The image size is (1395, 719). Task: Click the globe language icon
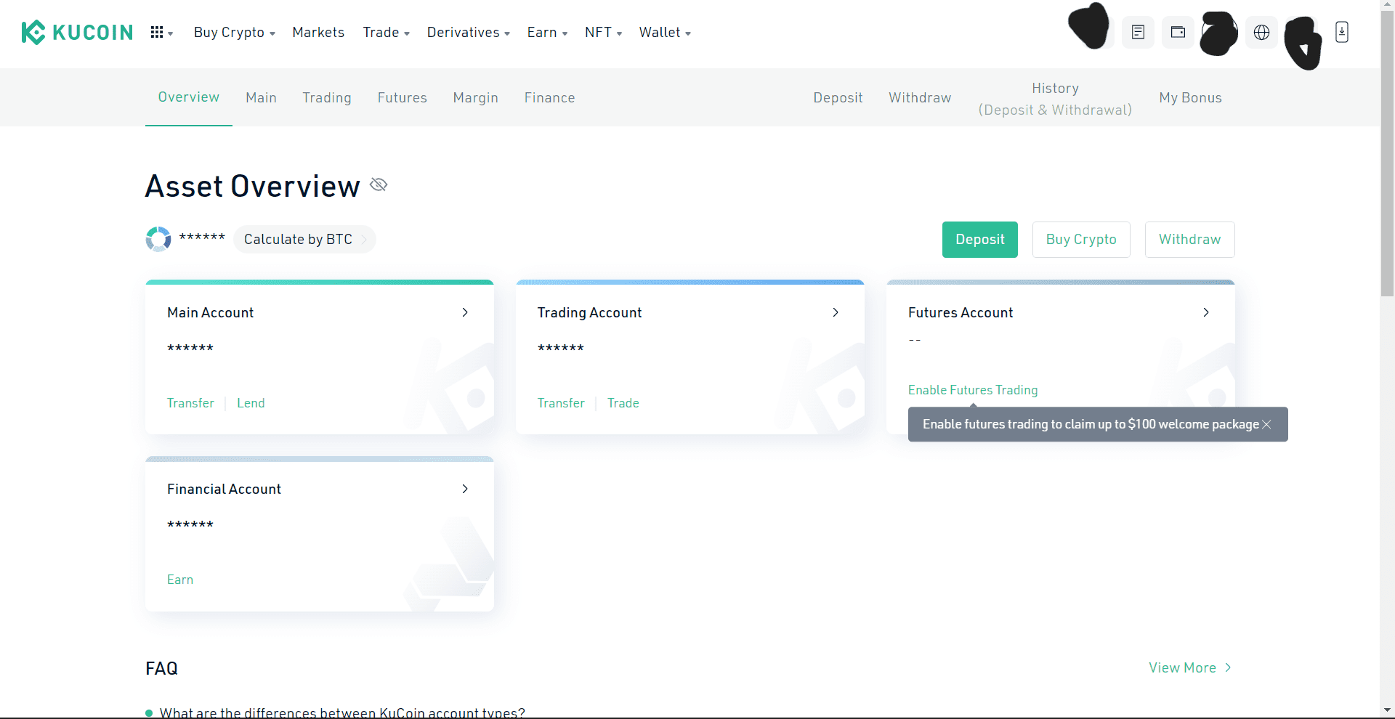1261,33
